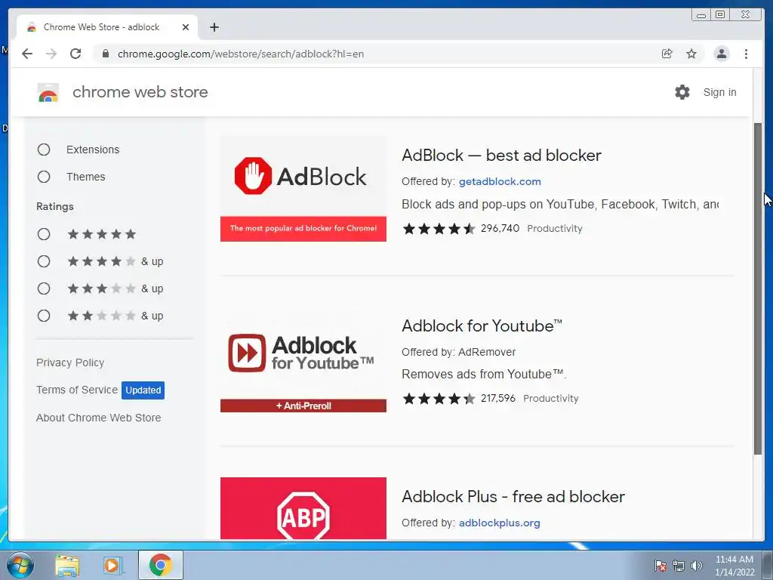Viewport: 773px width, 580px height.
Task: Open the Action Center flag tray icon
Action: click(x=661, y=566)
